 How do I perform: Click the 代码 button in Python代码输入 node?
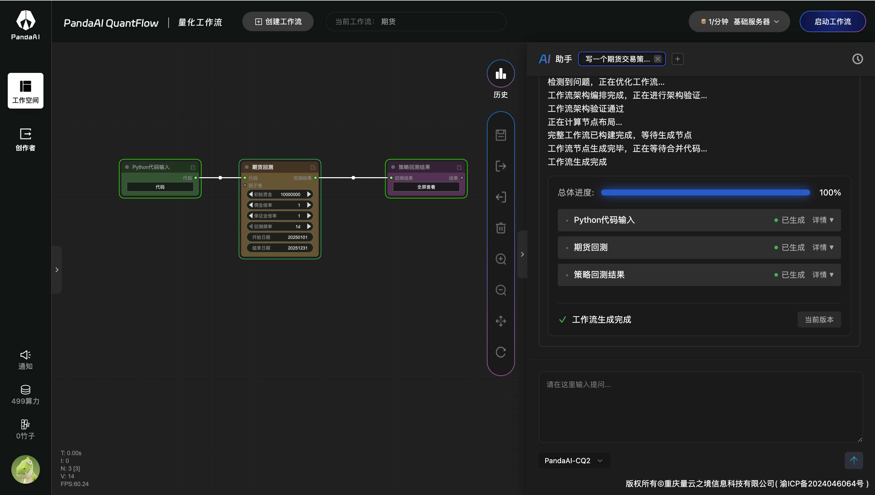[160, 187]
